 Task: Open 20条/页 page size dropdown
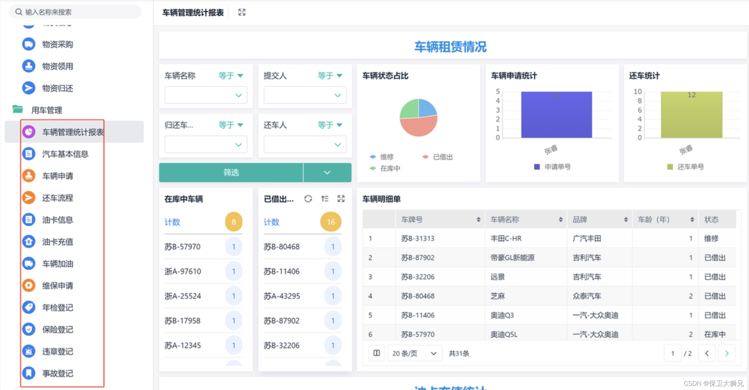click(x=414, y=353)
